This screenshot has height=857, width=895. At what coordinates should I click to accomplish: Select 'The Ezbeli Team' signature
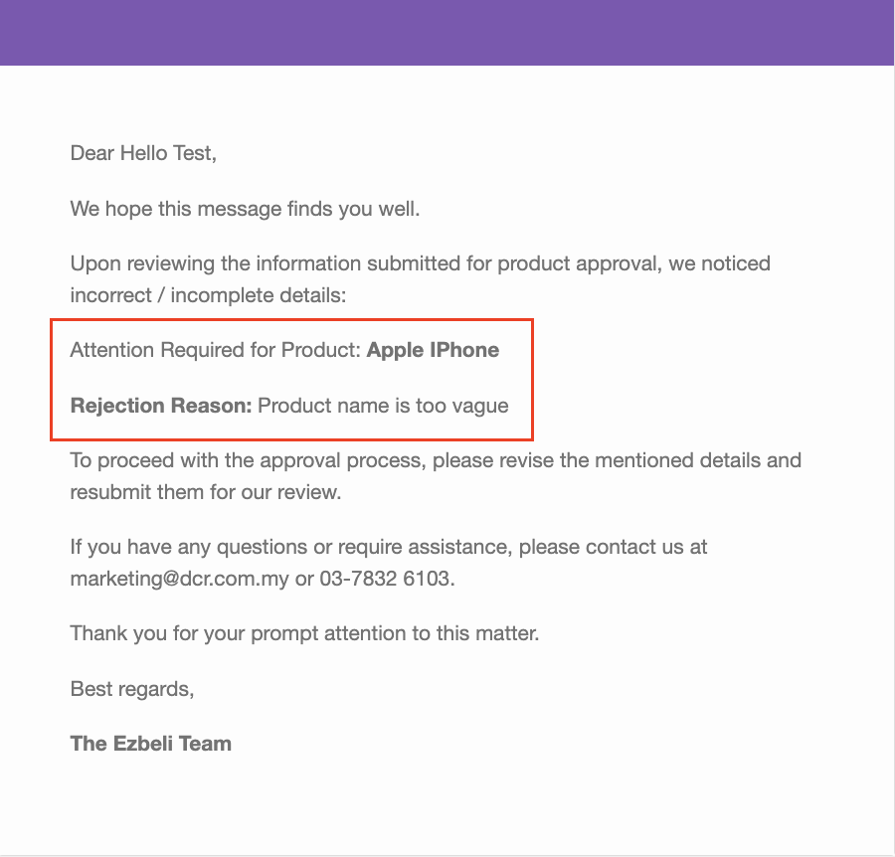point(151,744)
